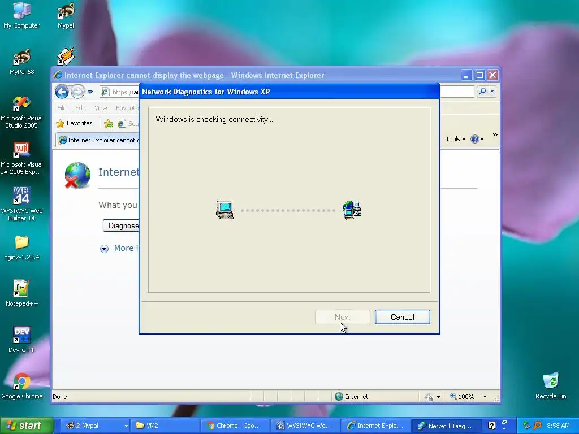The image size is (579, 434).
Task: Click the network connection tray icon
Action: click(x=526, y=426)
